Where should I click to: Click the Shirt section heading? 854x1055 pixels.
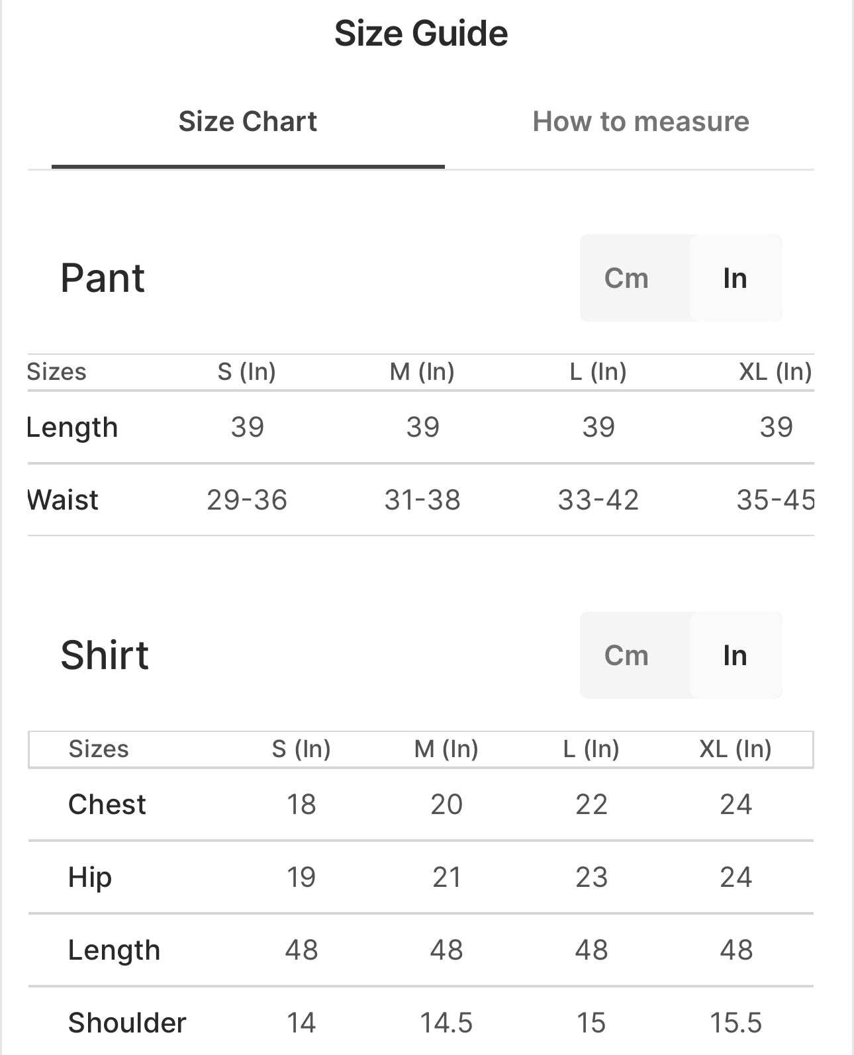pyautogui.click(x=105, y=655)
